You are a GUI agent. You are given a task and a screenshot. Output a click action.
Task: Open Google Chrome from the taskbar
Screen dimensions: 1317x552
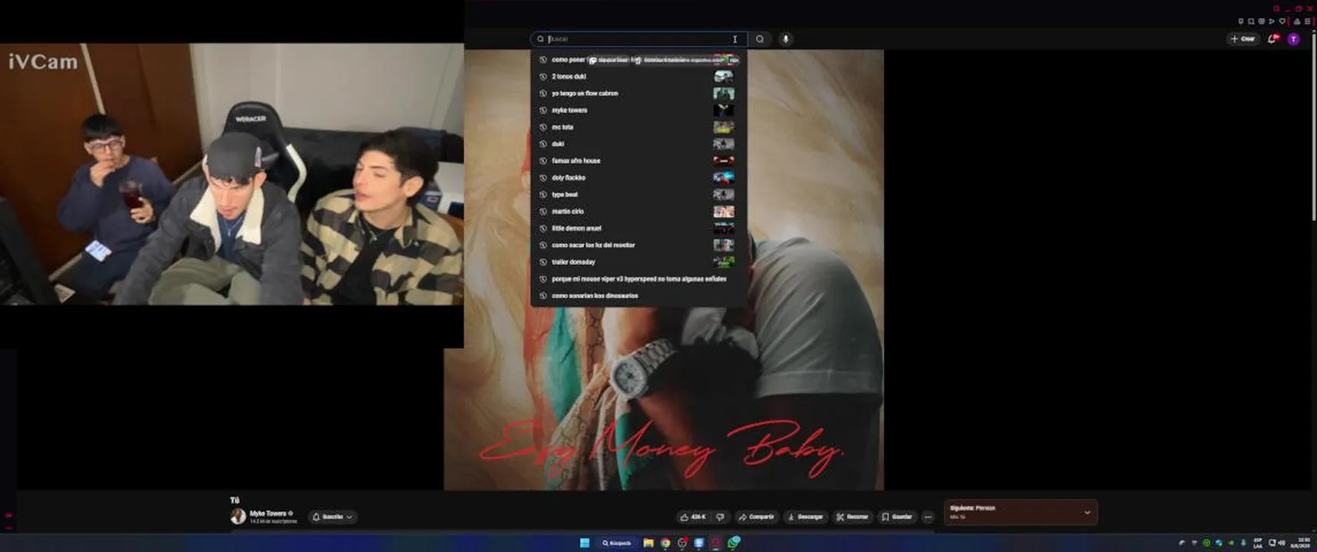pos(665,543)
